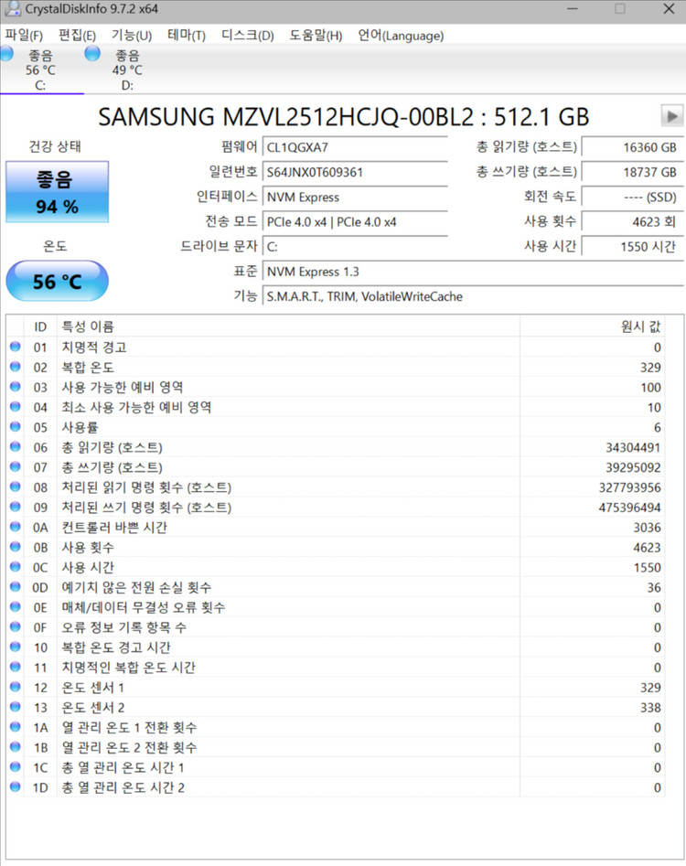Click the 56 °C temperature indicator
This screenshot has height=866, width=686.
(57, 281)
